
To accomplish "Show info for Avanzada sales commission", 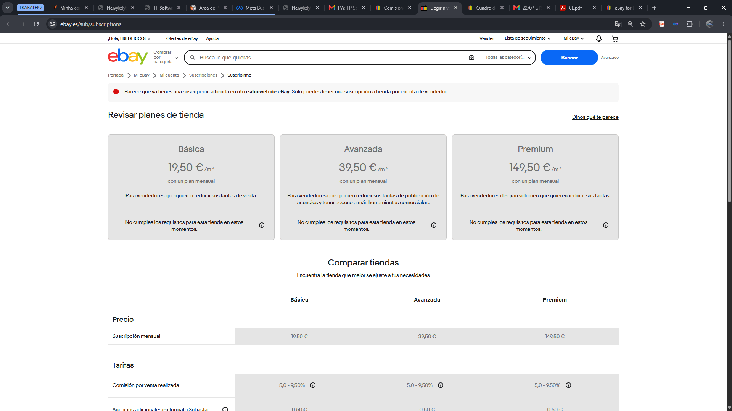I will coord(441,385).
